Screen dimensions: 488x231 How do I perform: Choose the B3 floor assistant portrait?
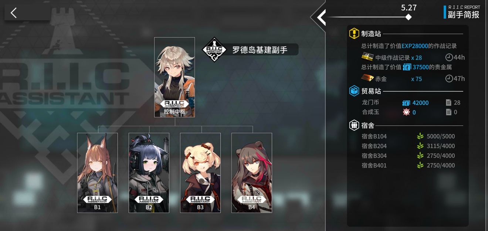point(200,173)
